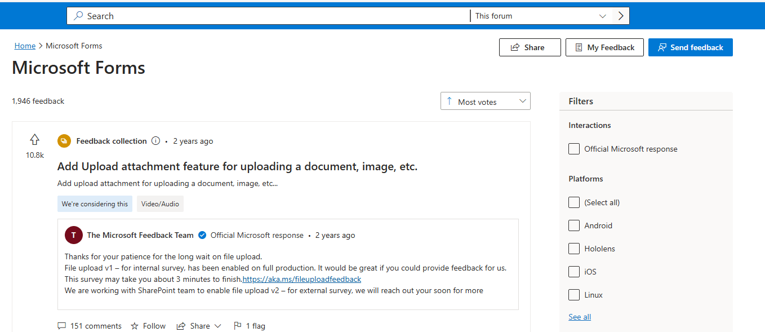
Task: Tick the Hololens platform checkbox
Action: point(574,249)
